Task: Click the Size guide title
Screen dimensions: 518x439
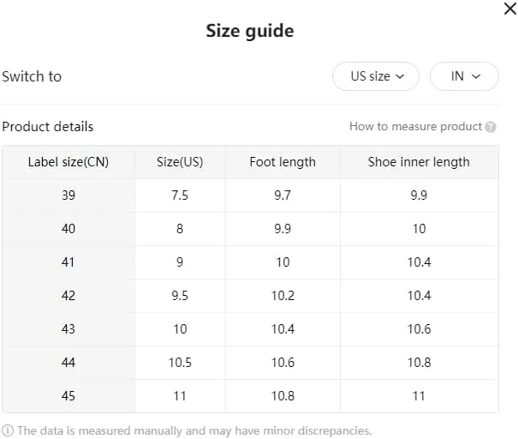Action: click(x=250, y=31)
